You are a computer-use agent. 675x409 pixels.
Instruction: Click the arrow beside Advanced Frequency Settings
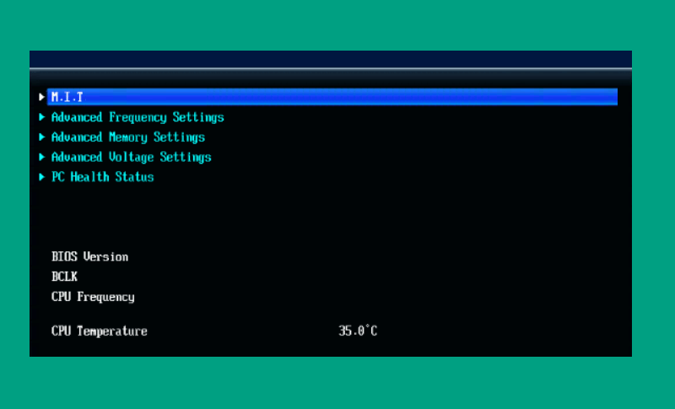click(x=41, y=117)
